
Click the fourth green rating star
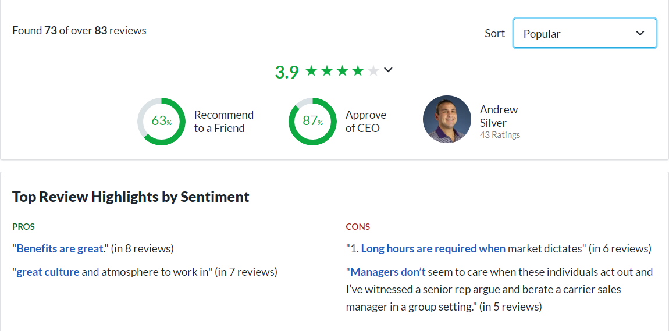coord(358,71)
